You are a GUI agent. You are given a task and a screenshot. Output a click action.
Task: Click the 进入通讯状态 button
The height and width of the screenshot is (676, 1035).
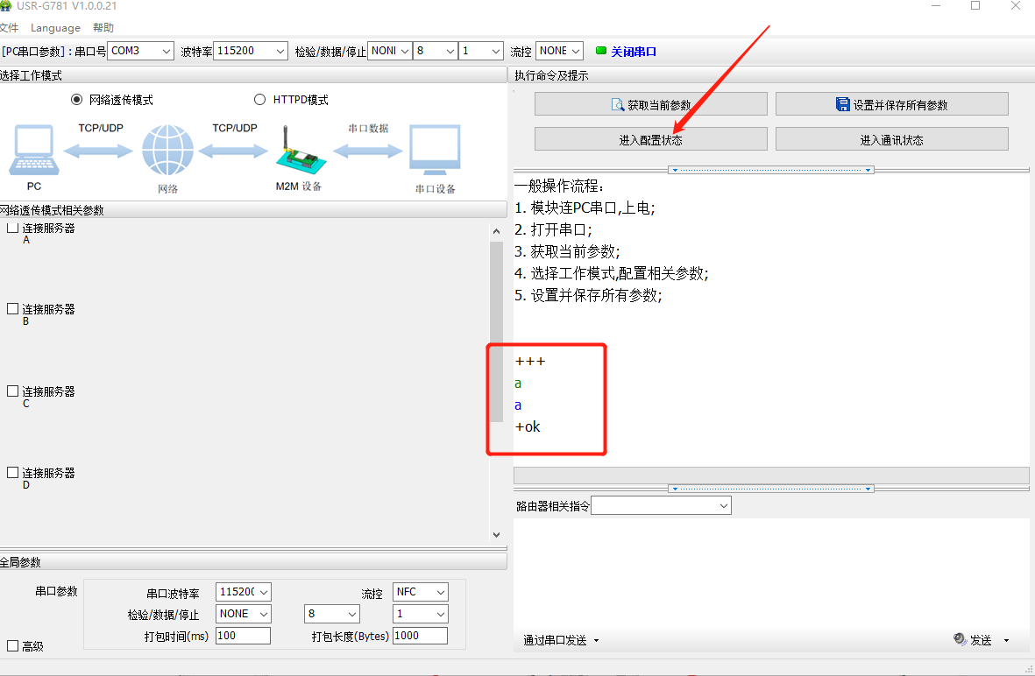point(891,140)
